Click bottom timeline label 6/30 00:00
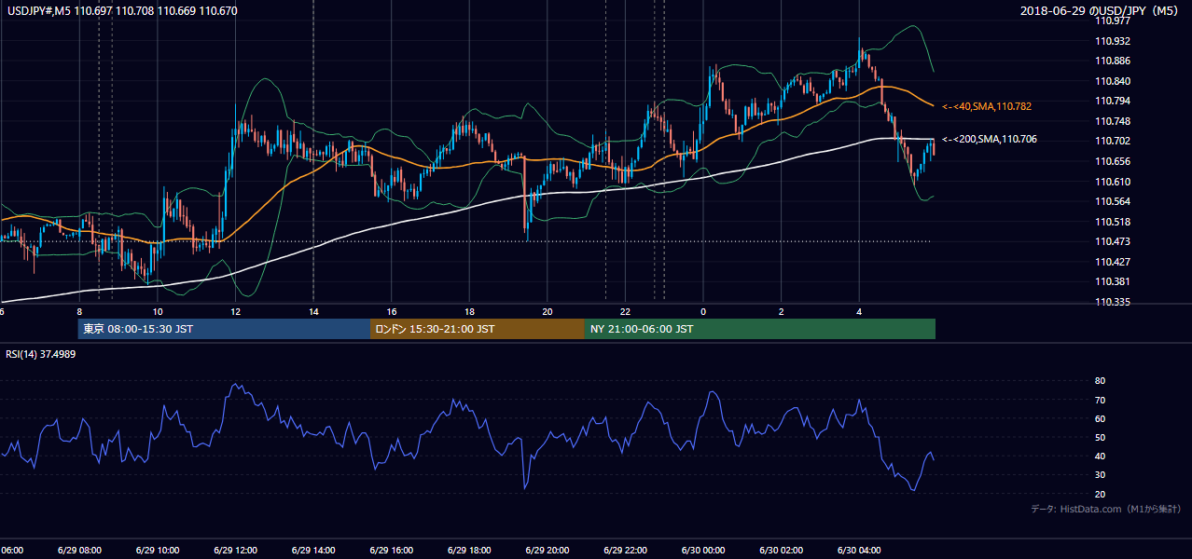The image size is (1192, 559). tap(703, 551)
